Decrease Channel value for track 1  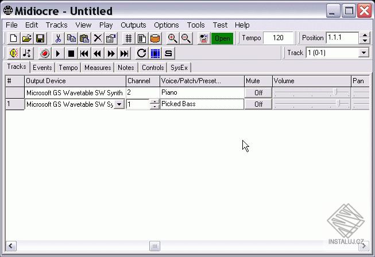pyautogui.click(x=154, y=107)
